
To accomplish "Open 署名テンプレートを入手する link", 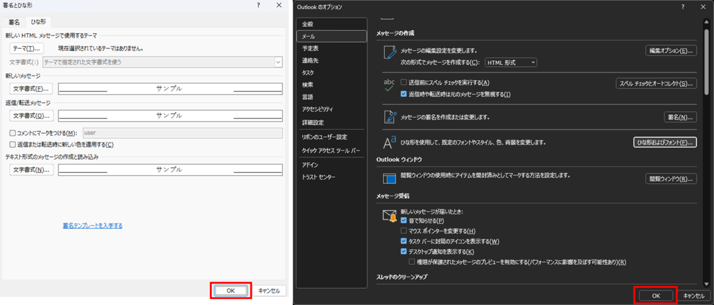I will [x=93, y=225].
